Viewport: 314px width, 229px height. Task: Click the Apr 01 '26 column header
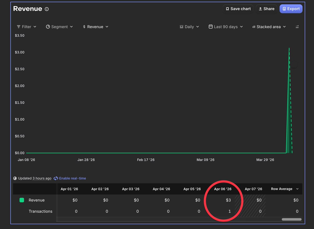(69, 189)
